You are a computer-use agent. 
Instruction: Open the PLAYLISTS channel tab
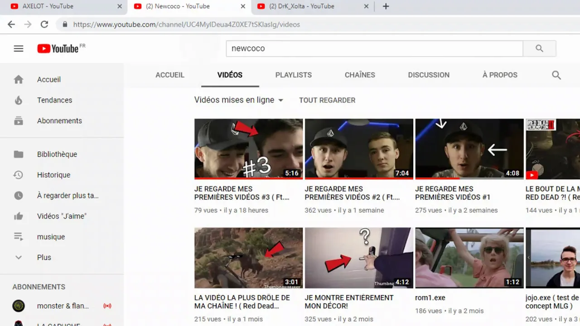[x=294, y=75]
